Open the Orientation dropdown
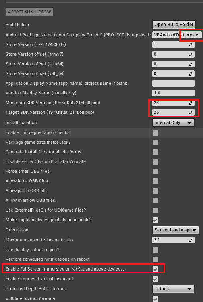 point(175,230)
